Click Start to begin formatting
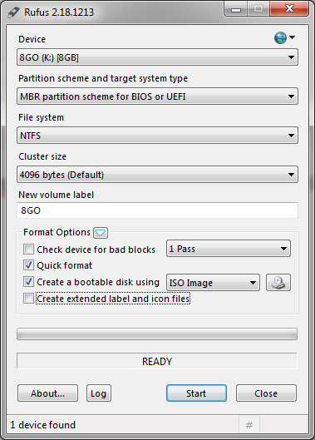The height and width of the screenshot is (440, 315). 196,393
